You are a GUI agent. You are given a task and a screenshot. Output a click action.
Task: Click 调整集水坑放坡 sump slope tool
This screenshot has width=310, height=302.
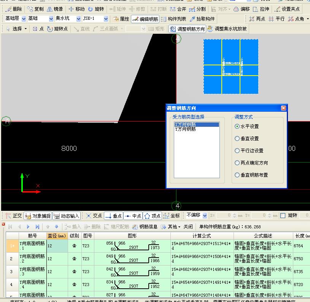[x=227, y=29]
